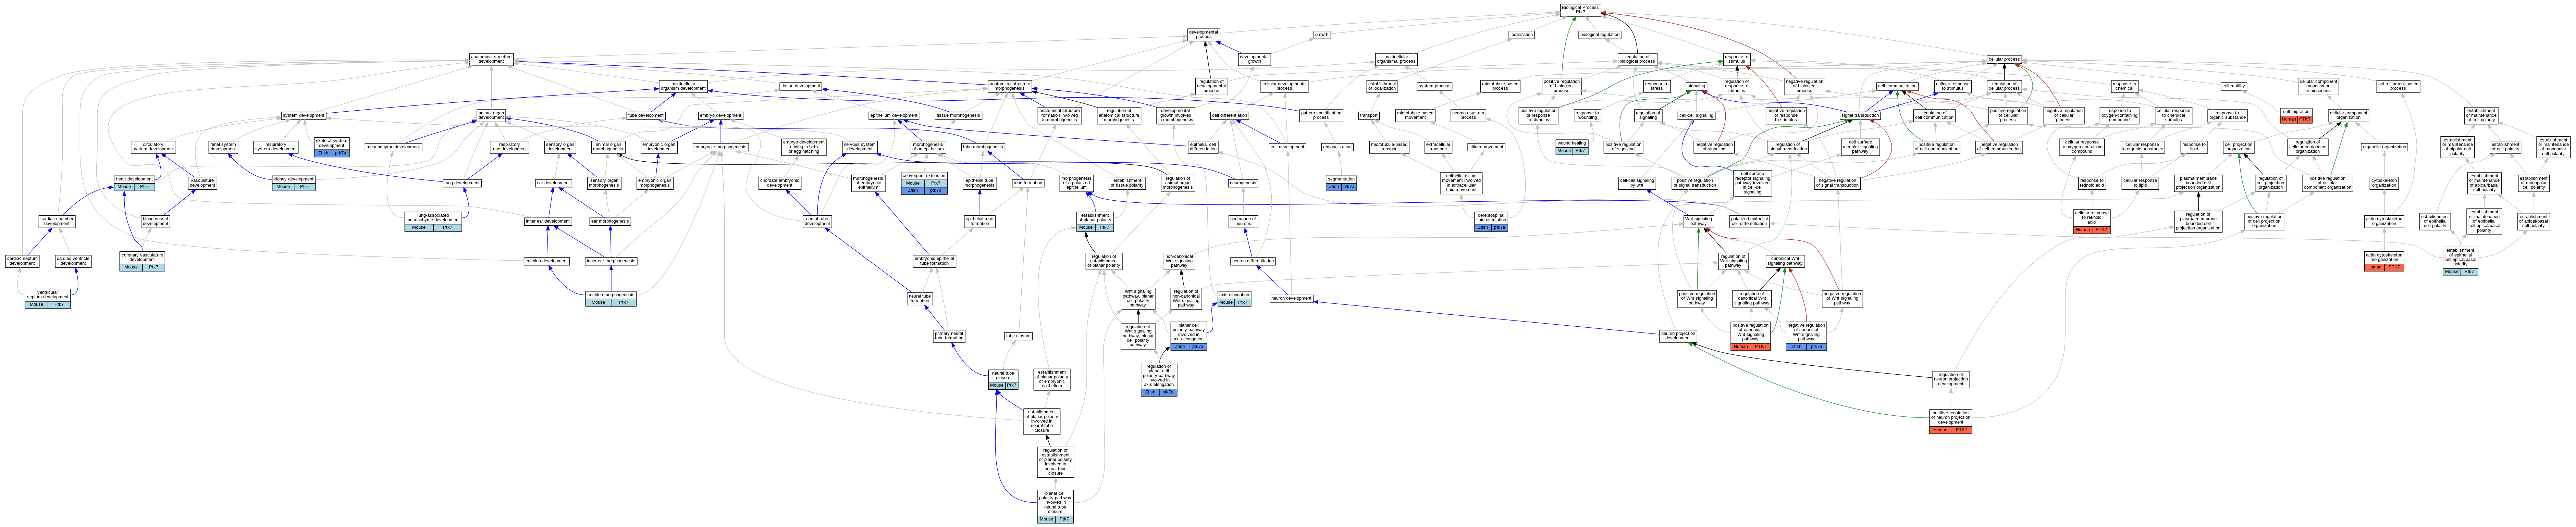Click the 'skeletal system development' node
Viewport: 2576px width, 527px height.
(332, 147)
